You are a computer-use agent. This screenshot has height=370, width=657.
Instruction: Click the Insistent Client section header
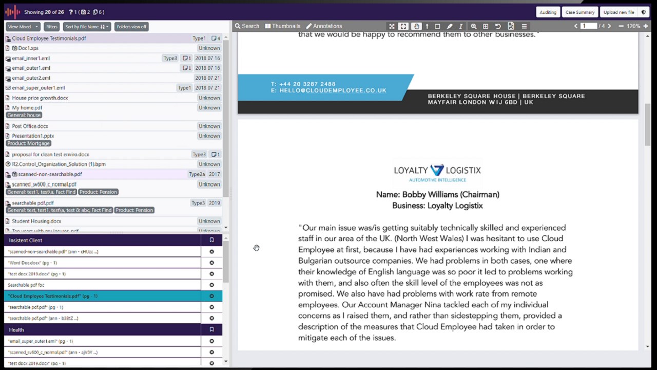pos(103,240)
